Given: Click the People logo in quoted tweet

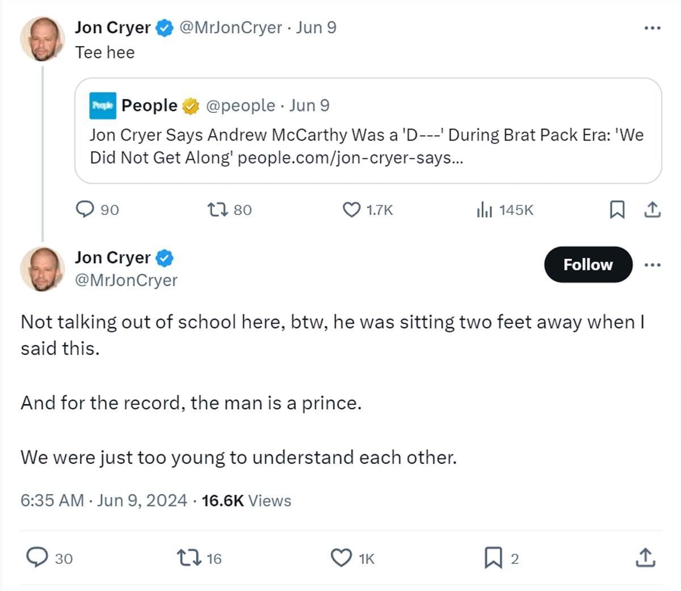Looking at the screenshot, I should click(103, 105).
